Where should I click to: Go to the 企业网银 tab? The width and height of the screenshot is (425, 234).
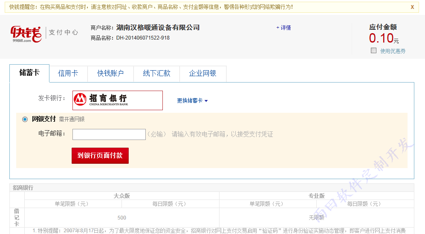[203, 74]
